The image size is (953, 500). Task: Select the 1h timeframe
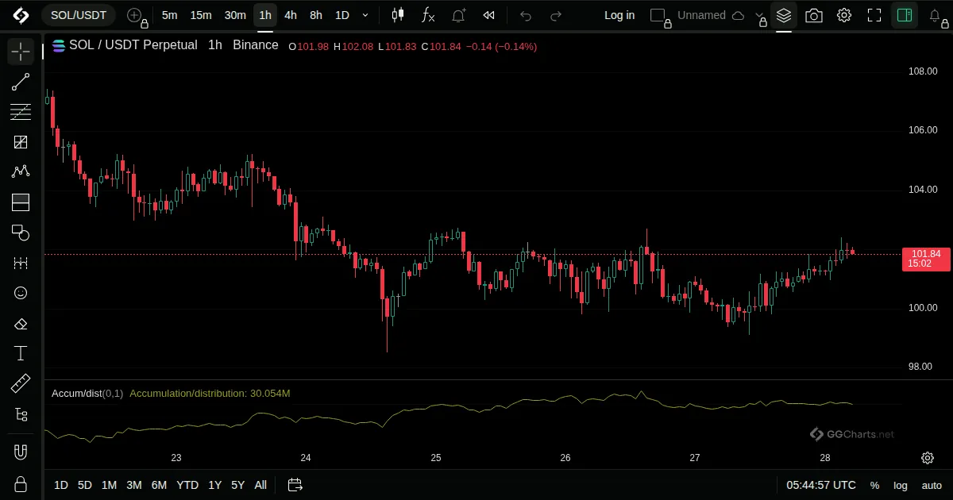coord(265,15)
